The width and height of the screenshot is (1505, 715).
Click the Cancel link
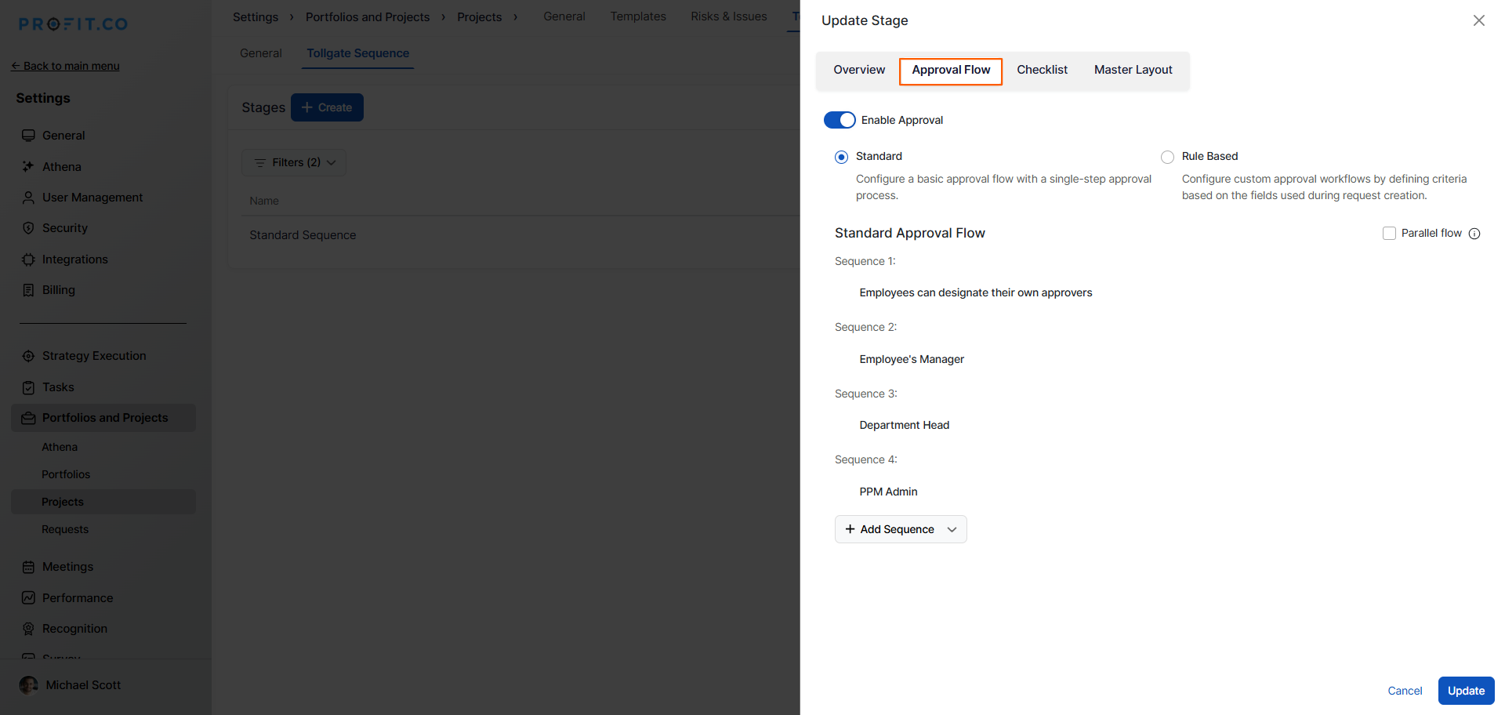point(1404,691)
